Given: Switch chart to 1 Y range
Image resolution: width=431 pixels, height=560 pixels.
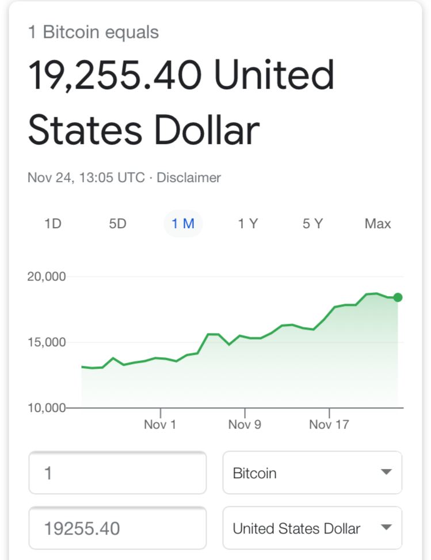Looking at the screenshot, I should [x=247, y=224].
